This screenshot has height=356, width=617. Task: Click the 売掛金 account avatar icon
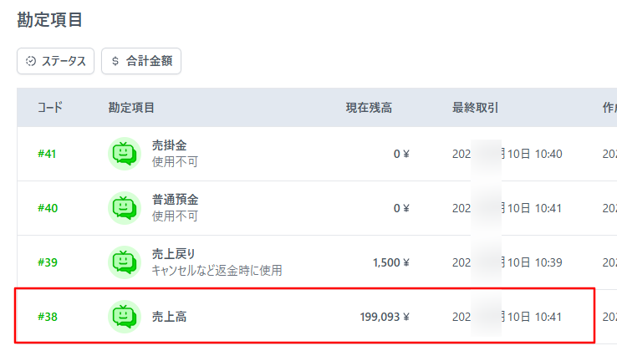(125, 154)
